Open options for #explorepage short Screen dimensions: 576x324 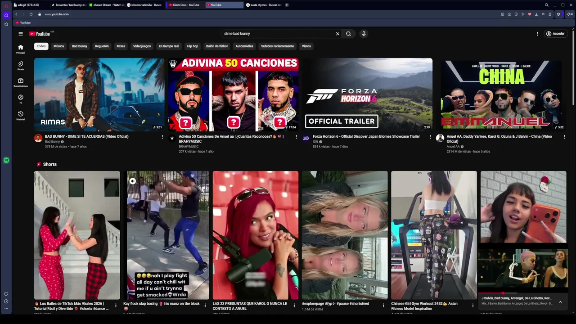tap(383, 306)
